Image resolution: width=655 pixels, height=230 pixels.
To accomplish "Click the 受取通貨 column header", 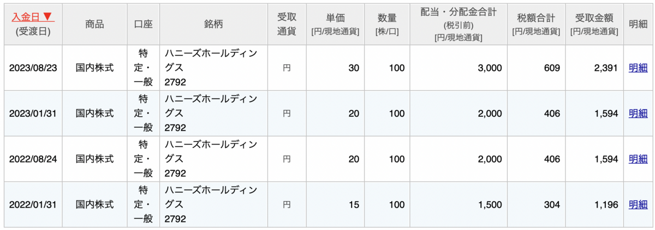I will tap(286, 24).
